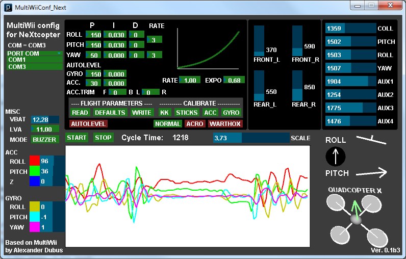Toggle the yellow GYRO ROLL graph swatch
The height and width of the screenshot is (259, 406).
(x=35, y=206)
